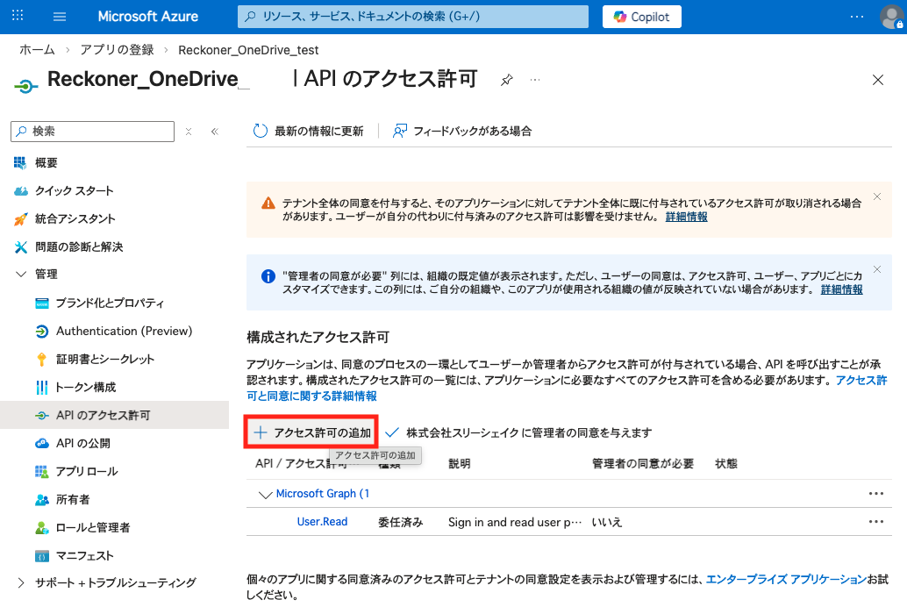Screen dimensions: 907x614
Task: Open the portal hamburger menu
Action: coord(60,16)
